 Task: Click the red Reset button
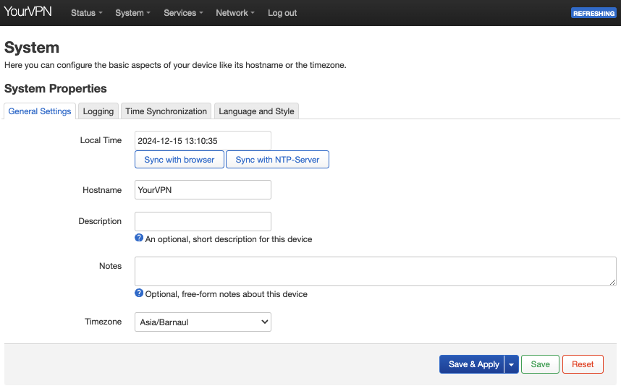pyautogui.click(x=583, y=365)
